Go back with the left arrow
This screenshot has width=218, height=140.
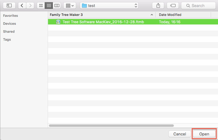pyautogui.click(x=22, y=6)
